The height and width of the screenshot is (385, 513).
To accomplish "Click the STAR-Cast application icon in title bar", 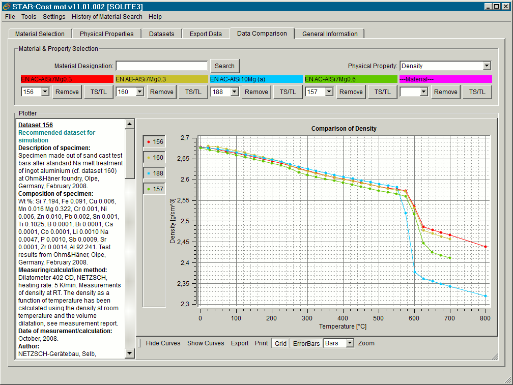I will click(x=7, y=7).
